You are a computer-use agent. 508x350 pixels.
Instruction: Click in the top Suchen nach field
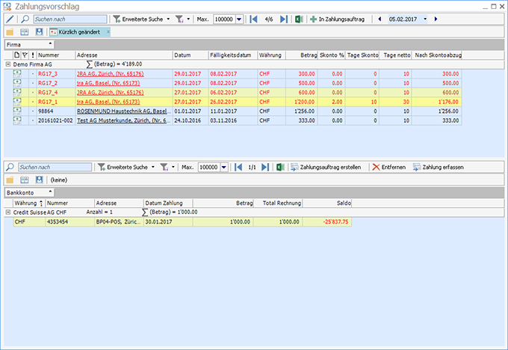70,19
